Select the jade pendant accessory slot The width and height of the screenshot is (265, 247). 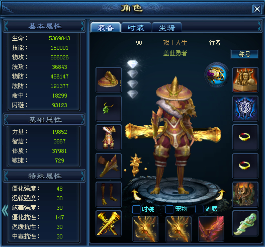tap(245, 223)
